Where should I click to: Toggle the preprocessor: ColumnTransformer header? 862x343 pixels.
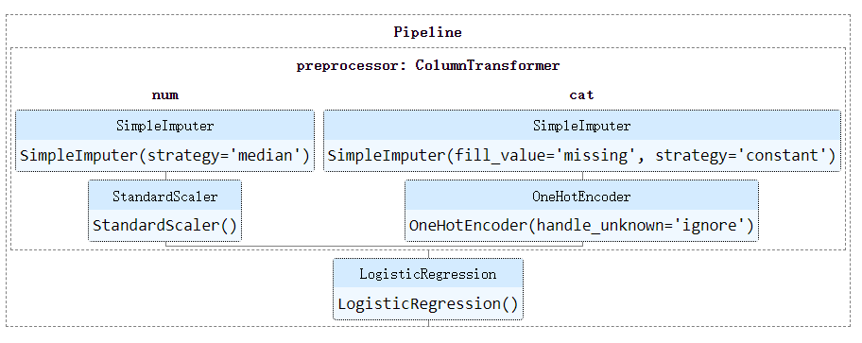click(x=428, y=66)
